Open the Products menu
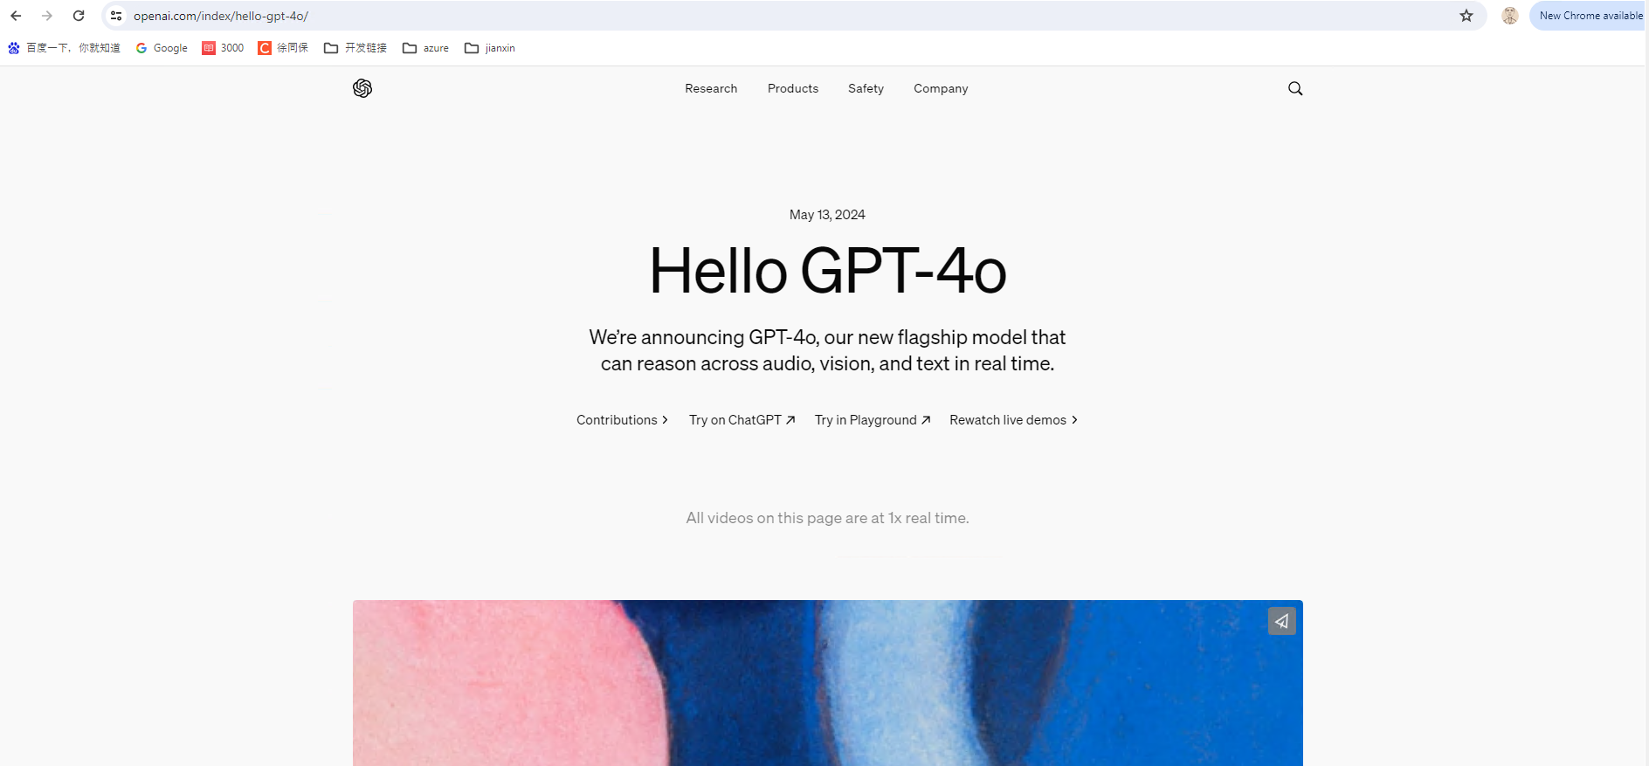This screenshot has height=766, width=1649. pyautogui.click(x=793, y=88)
